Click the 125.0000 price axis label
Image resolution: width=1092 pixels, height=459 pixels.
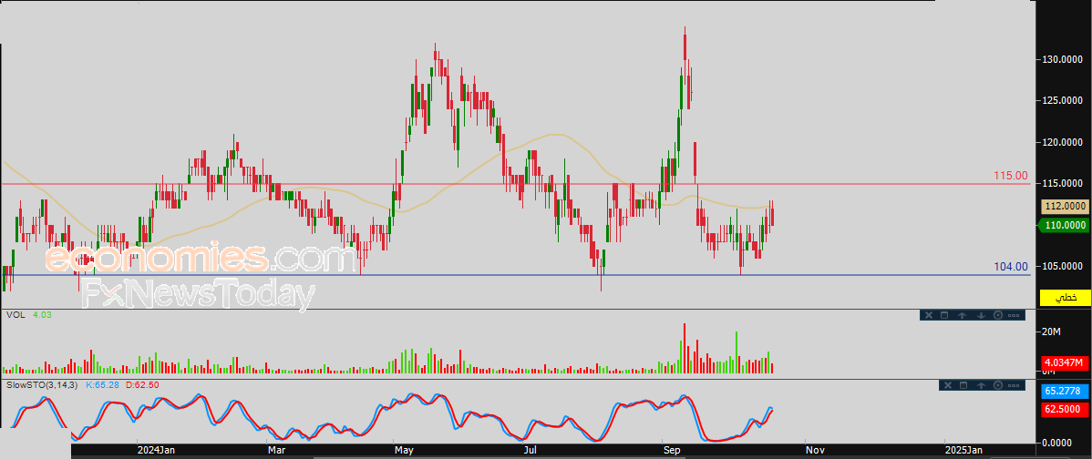[x=1064, y=101]
